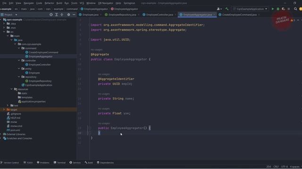Select opened file locate icon in Project panel
The height and width of the screenshot is (169, 302).
click(51, 15)
